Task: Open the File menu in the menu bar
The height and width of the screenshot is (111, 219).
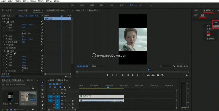Action: pos(3,1)
